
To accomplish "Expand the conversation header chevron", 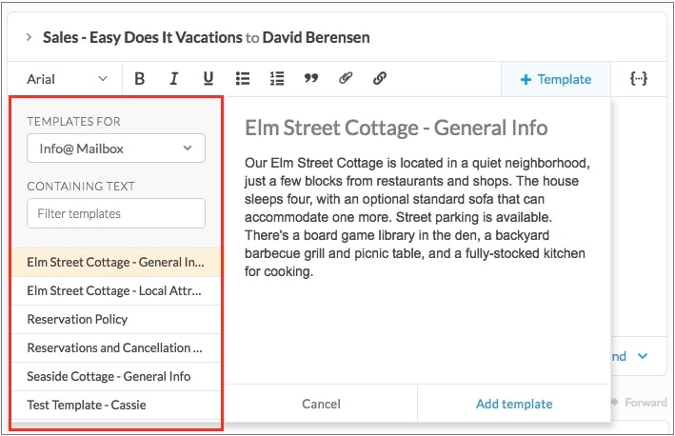I will pyautogui.click(x=29, y=37).
